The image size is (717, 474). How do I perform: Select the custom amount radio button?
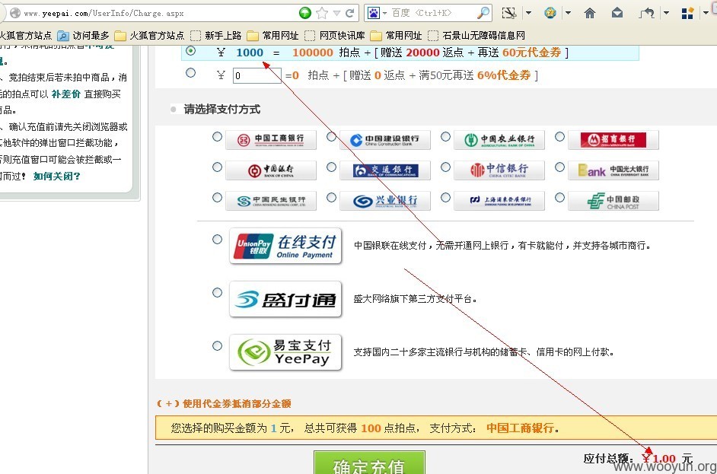(191, 73)
